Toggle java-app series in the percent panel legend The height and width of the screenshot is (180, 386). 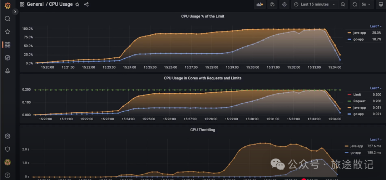tap(360, 33)
